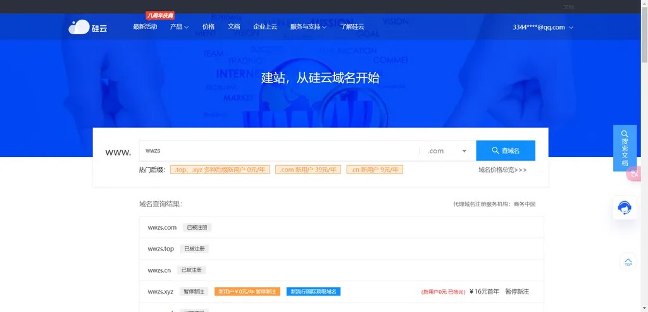
Task: Open the 域名价格总览>>> link
Action: click(502, 170)
